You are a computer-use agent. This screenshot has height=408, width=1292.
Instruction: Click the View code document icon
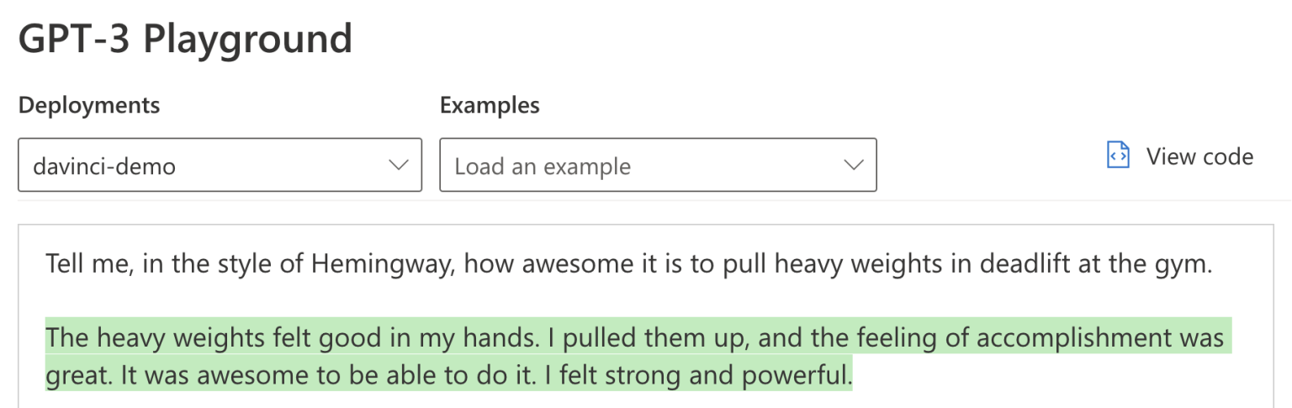click(x=1118, y=156)
